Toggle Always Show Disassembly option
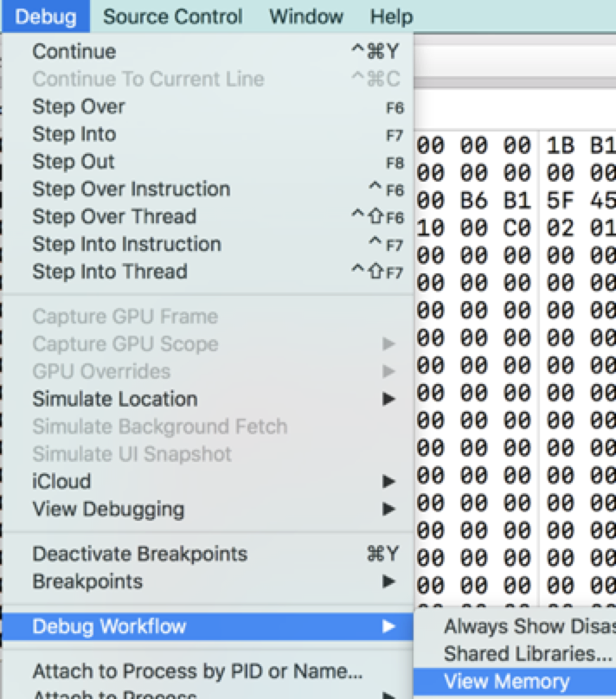The height and width of the screenshot is (699, 616). (x=515, y=626)
